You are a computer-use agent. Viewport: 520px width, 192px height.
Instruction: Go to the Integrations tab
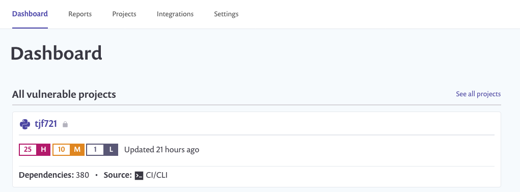point(175,14)
